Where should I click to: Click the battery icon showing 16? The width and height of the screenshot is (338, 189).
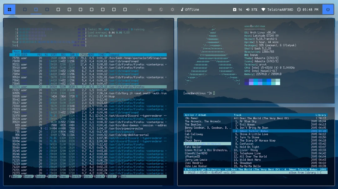(235, 9)
